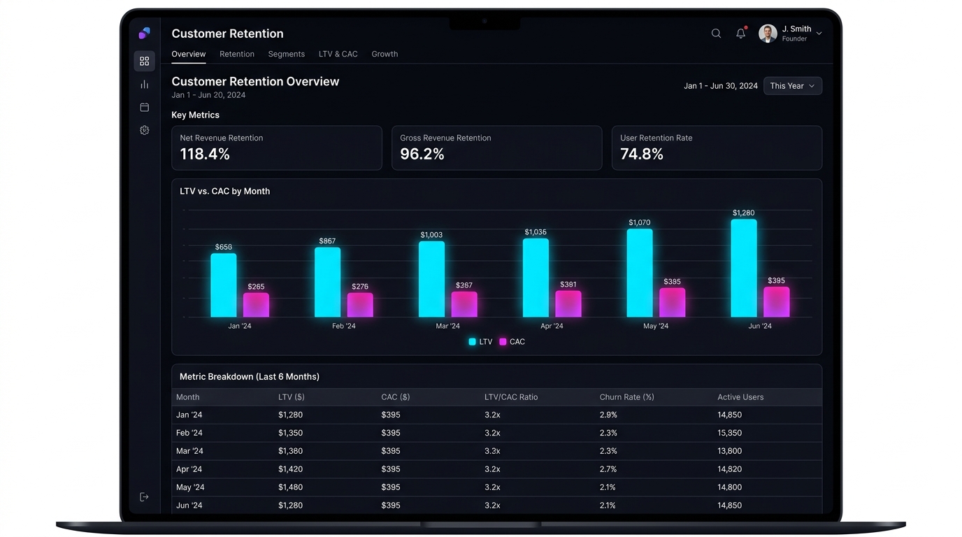Switch to the Retention tab
Viewport: 962px width, 537px height.
[x=237, y=54]
